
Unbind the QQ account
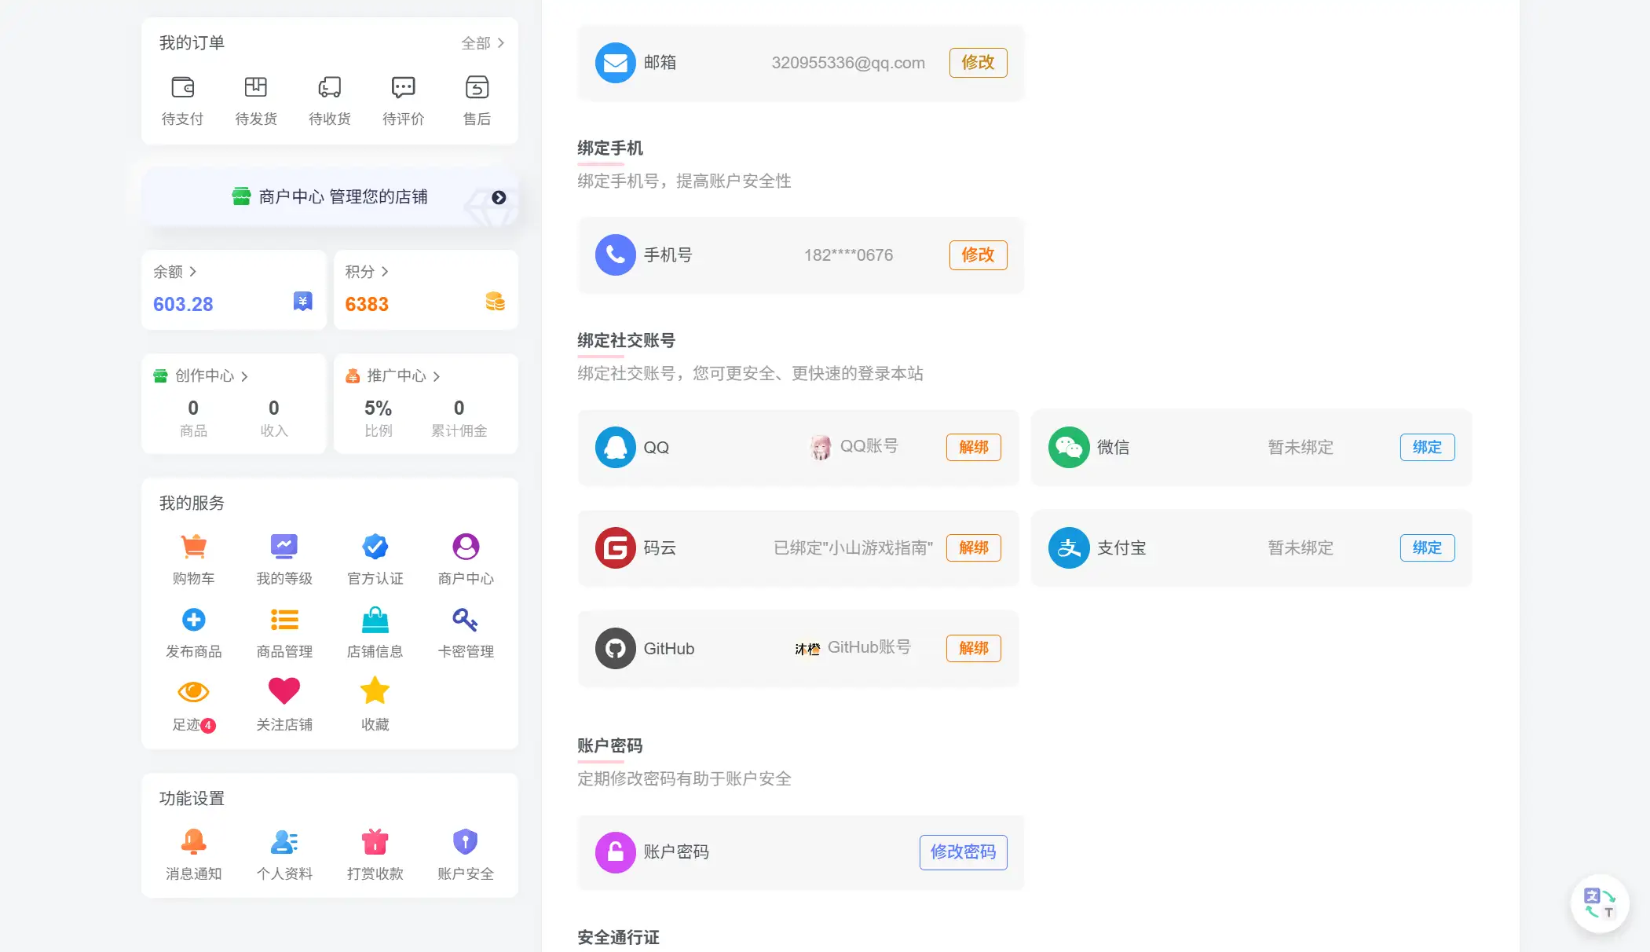pos(974,448)
